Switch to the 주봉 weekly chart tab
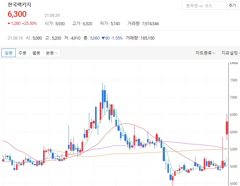 22,53
